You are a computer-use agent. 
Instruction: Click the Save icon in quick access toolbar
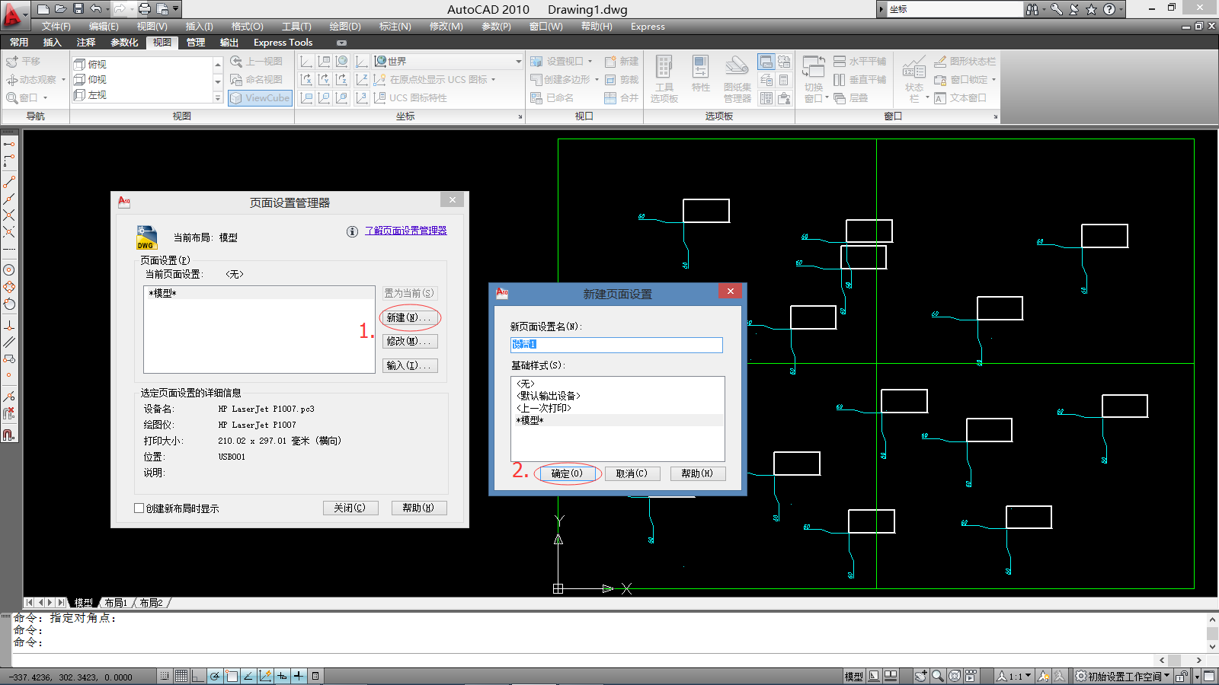78,9
